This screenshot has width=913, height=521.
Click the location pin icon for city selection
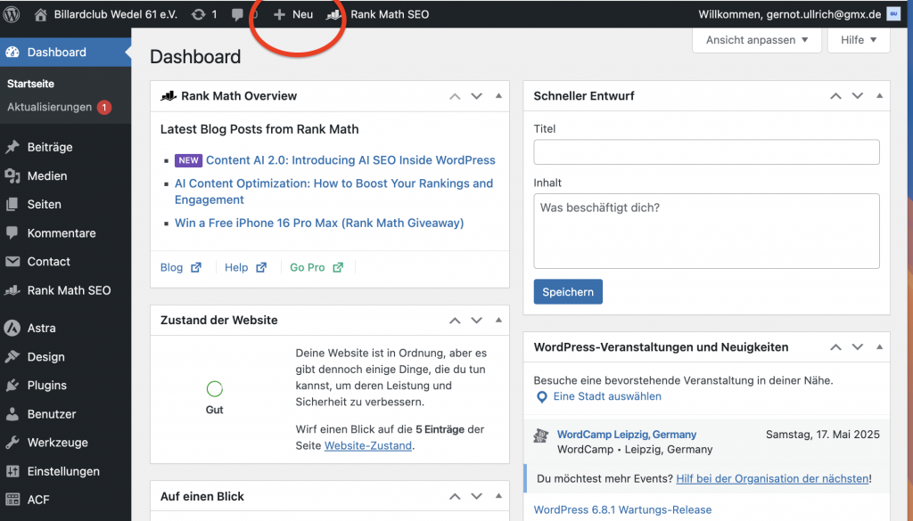coord(541,397)
